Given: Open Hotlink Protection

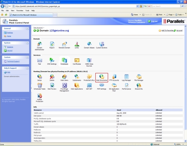Looking at the screenshot, I should click(x=40, y=98).
